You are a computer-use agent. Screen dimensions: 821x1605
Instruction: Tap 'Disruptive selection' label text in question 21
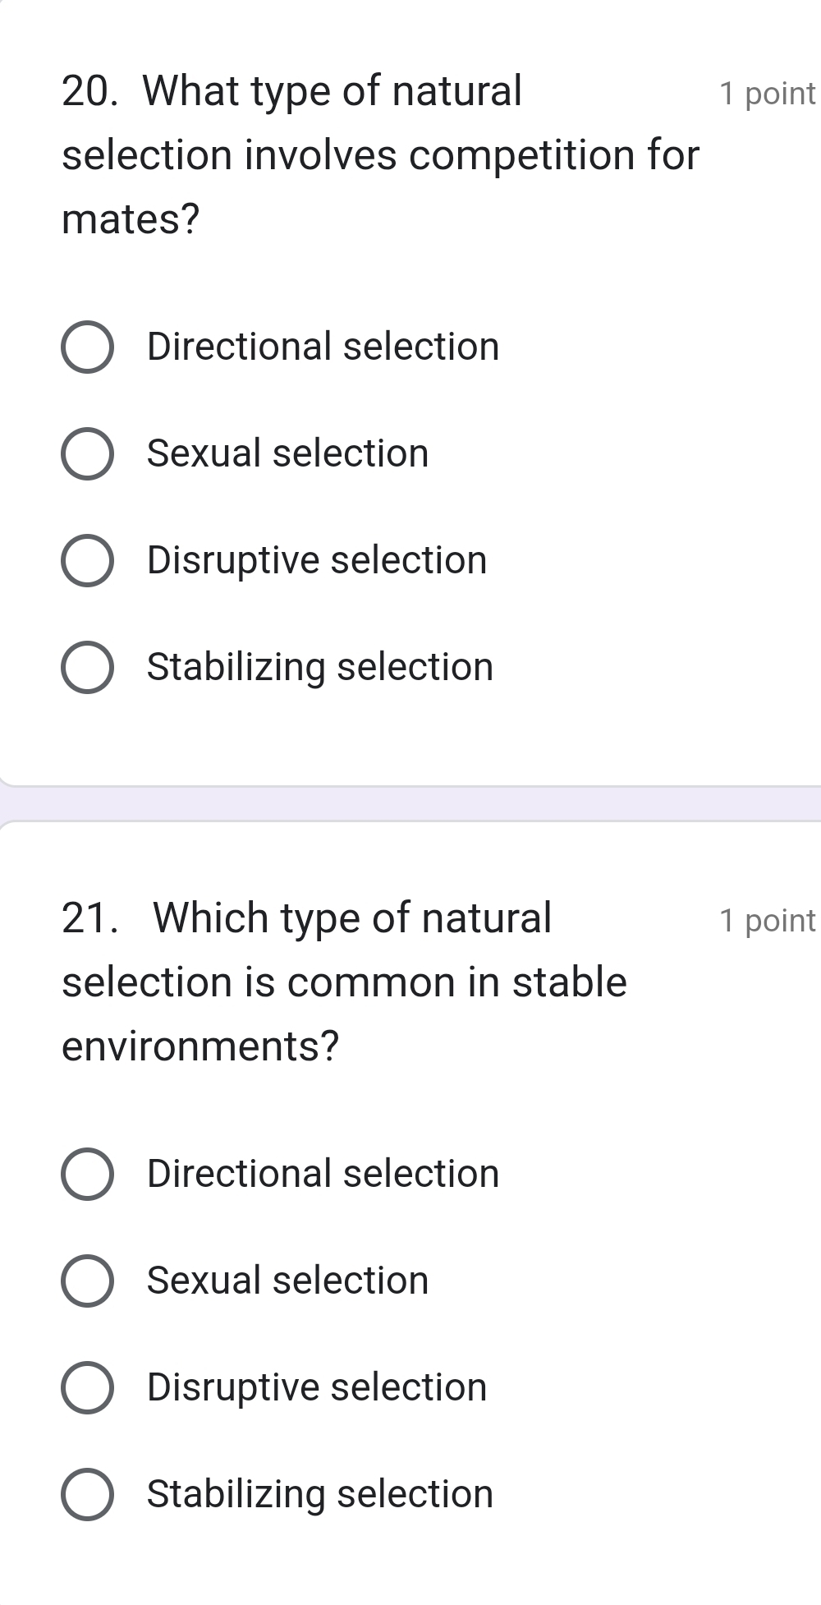tap(317, 1387)
